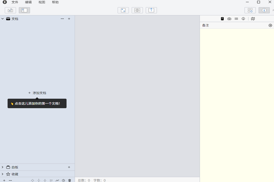
Task: Click the 添加文档 button
Action: [x=37, y=93]
